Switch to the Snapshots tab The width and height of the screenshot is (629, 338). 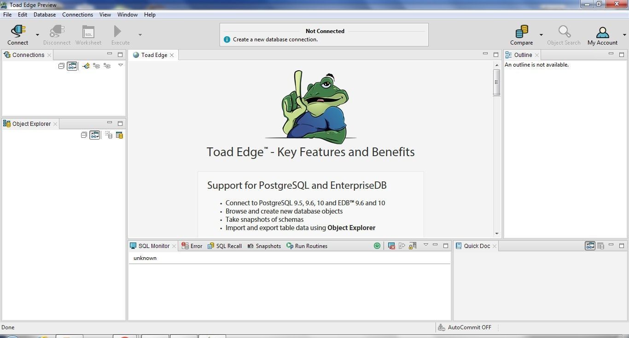[264, 246]
